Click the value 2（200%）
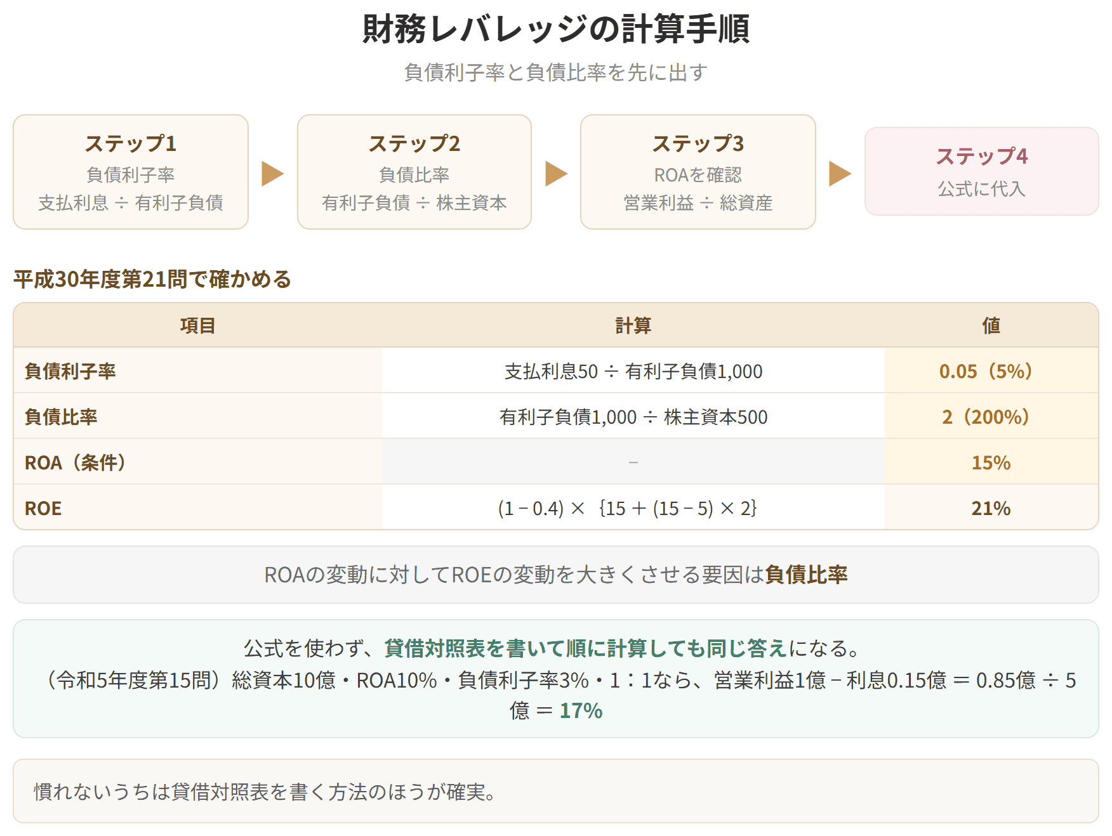Screen dimensions: 1112x836 986,417
